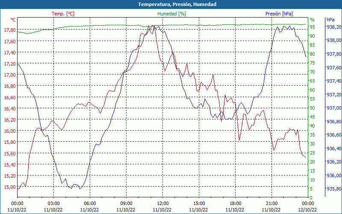Click the '03:00' time axis label
Screen dimensions: 342x214
point(54,204)
